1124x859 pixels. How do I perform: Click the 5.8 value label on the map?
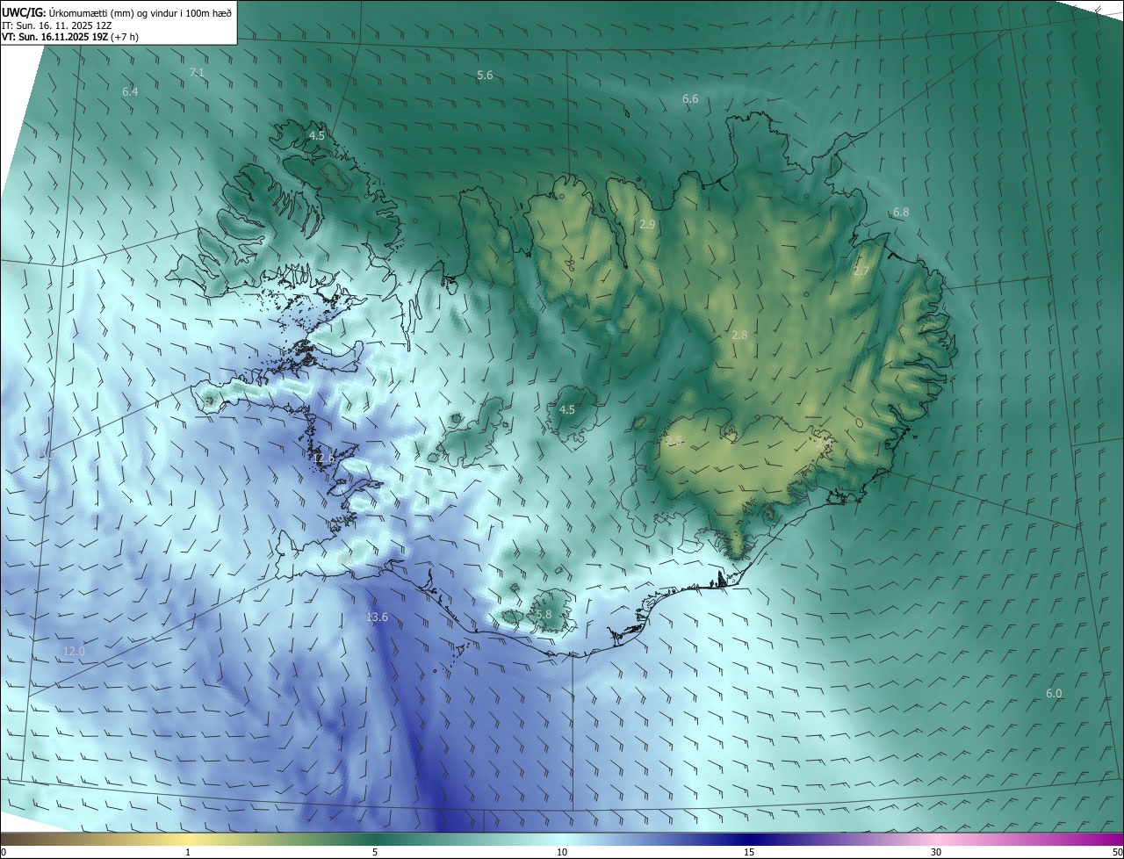pyautogui.click(x=544, y=615)
